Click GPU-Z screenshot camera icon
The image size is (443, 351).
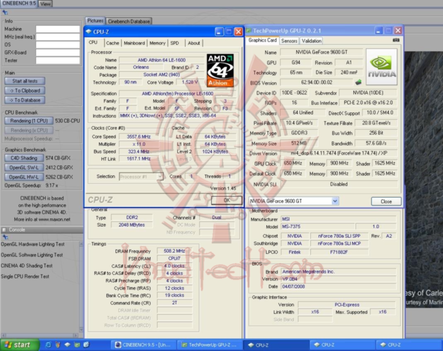click(x=396, y=40)
